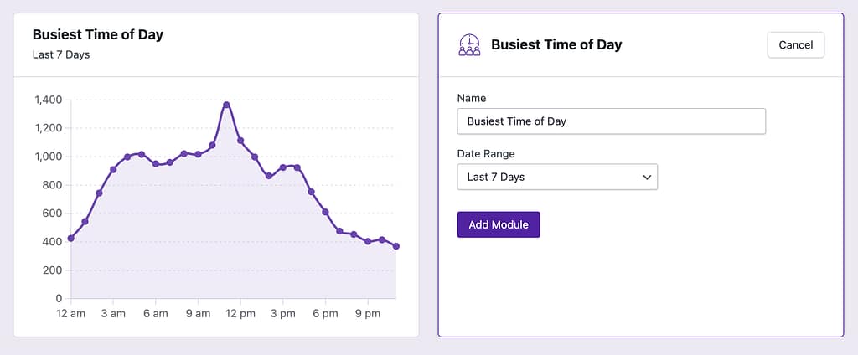This screenshot has height=355, width=858.
Task: Click the peak data point near 11 am
Action: point(226,105)
